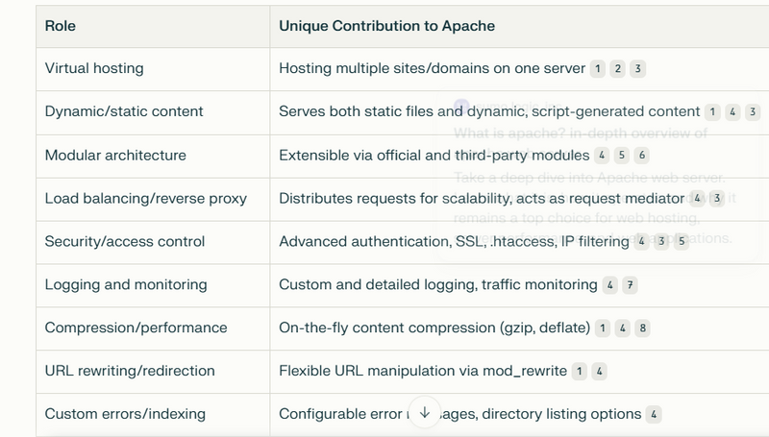Click citation 5 in Modular architecture row

point(621,156)
